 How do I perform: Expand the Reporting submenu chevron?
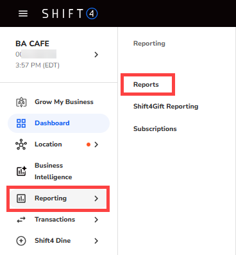click(x=96, y=198)
